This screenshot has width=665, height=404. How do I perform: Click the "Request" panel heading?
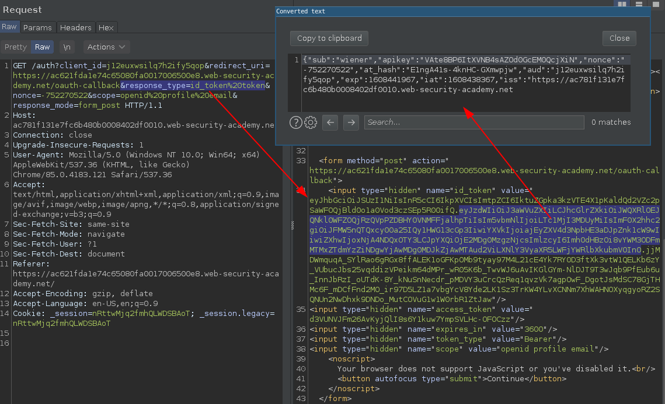(22, 10)
